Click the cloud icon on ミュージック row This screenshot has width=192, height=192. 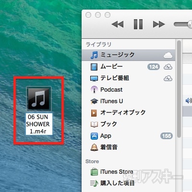pos(168,55)
